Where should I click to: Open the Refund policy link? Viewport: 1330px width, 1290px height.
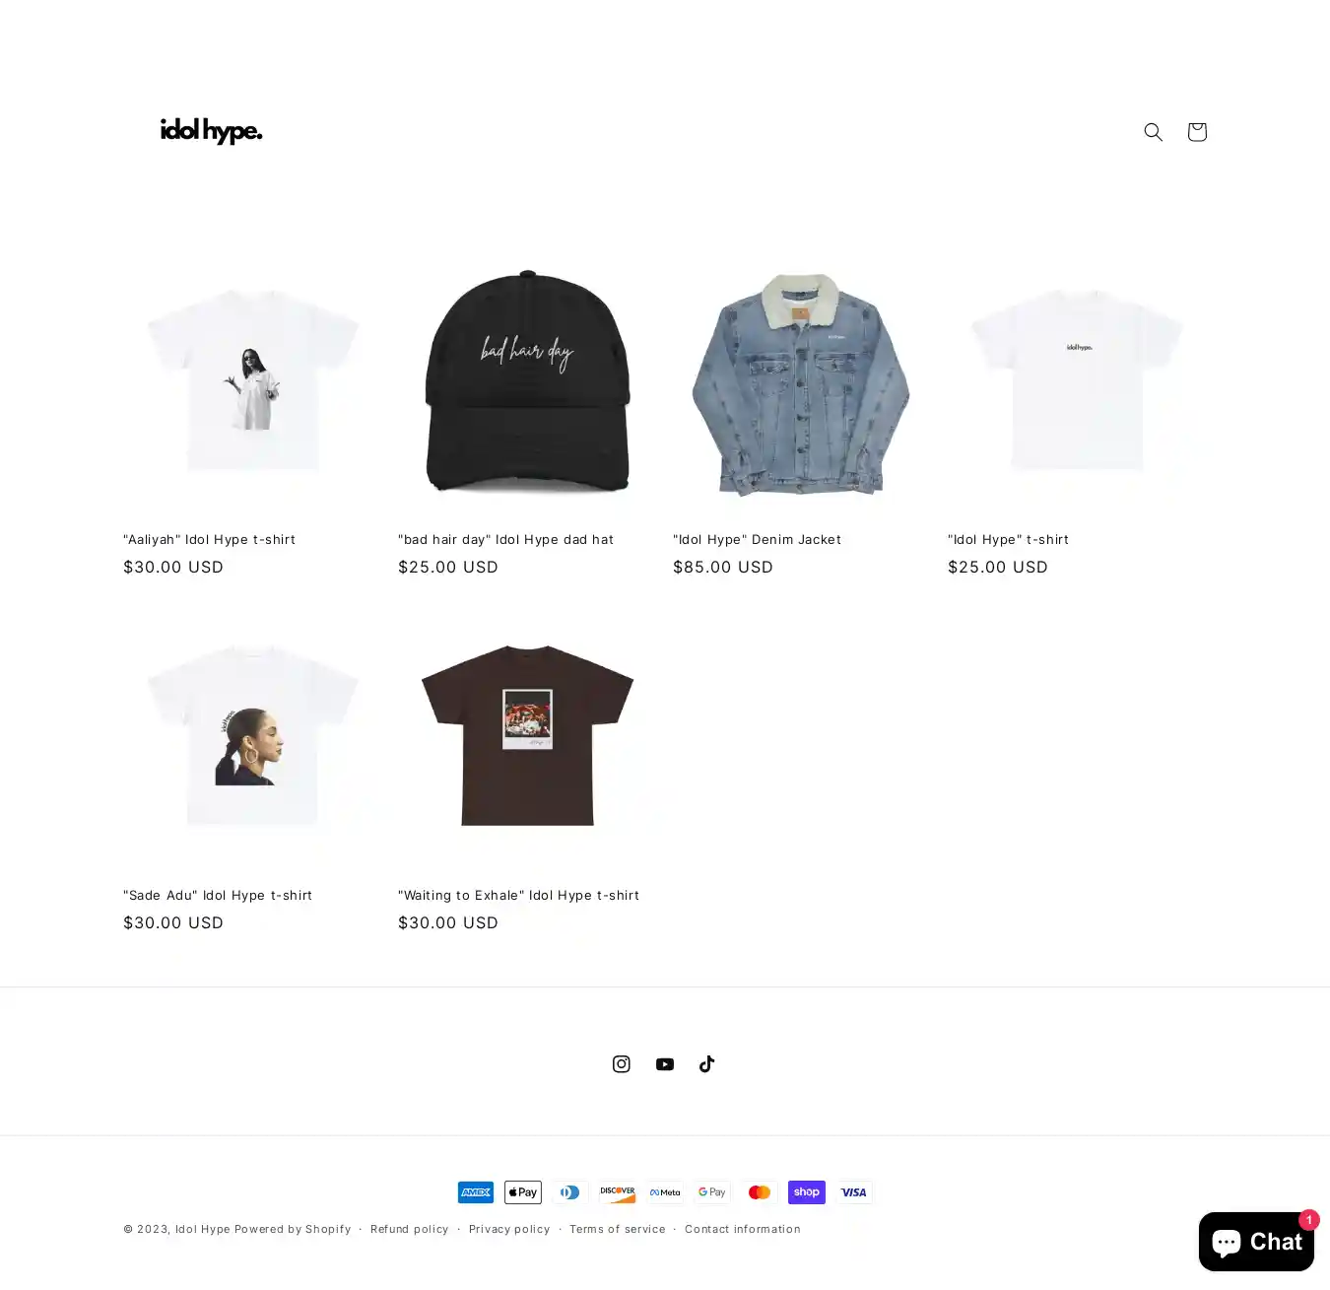coord(409,1229)
